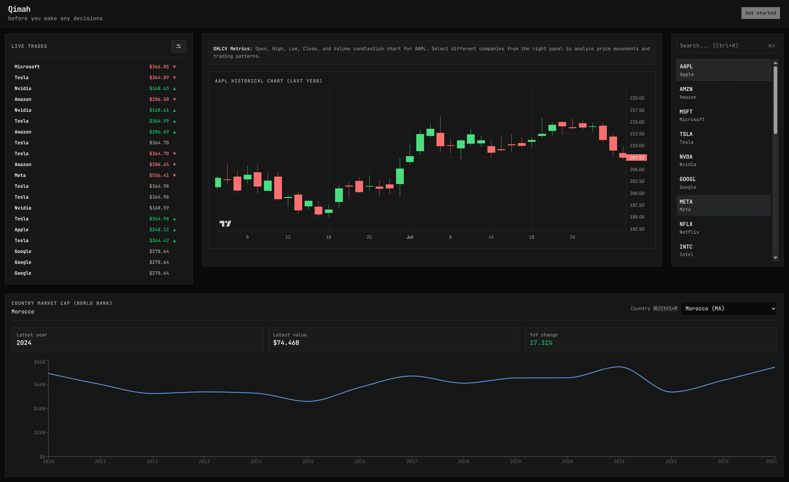Click the scrollbar down arrow in the company list

(775, 258)
